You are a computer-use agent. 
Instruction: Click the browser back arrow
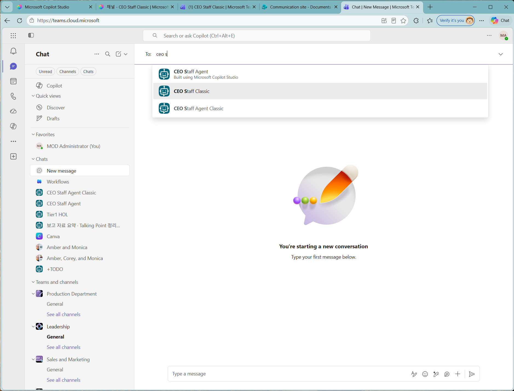coord(7,21)
